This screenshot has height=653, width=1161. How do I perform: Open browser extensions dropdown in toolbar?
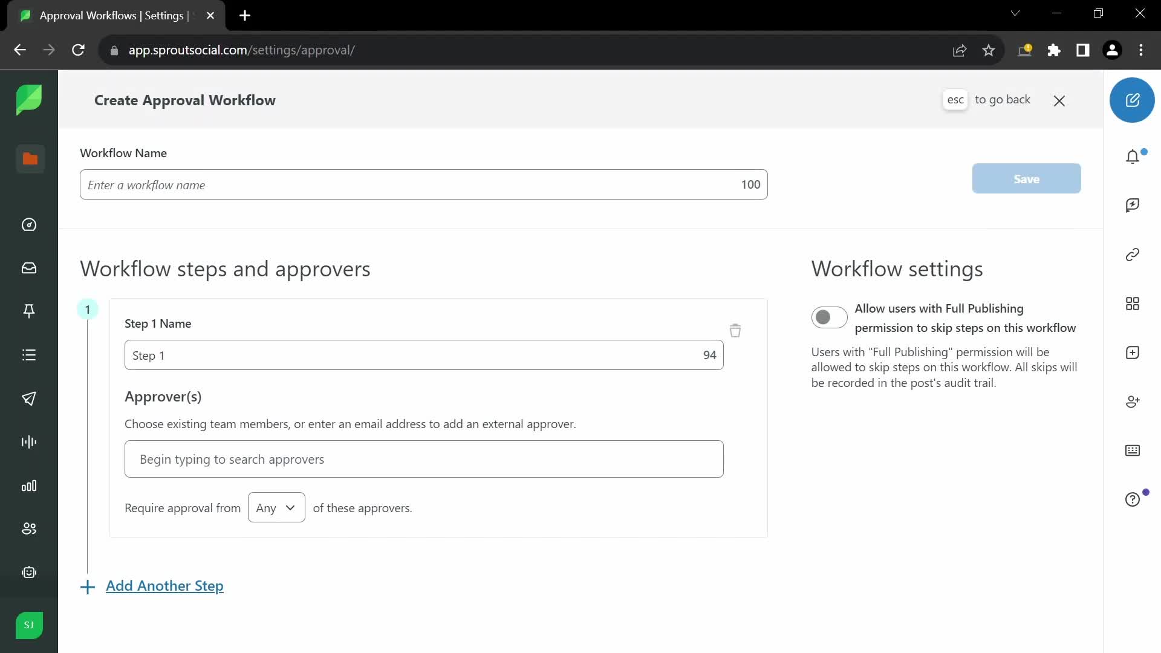(1054, 50)
